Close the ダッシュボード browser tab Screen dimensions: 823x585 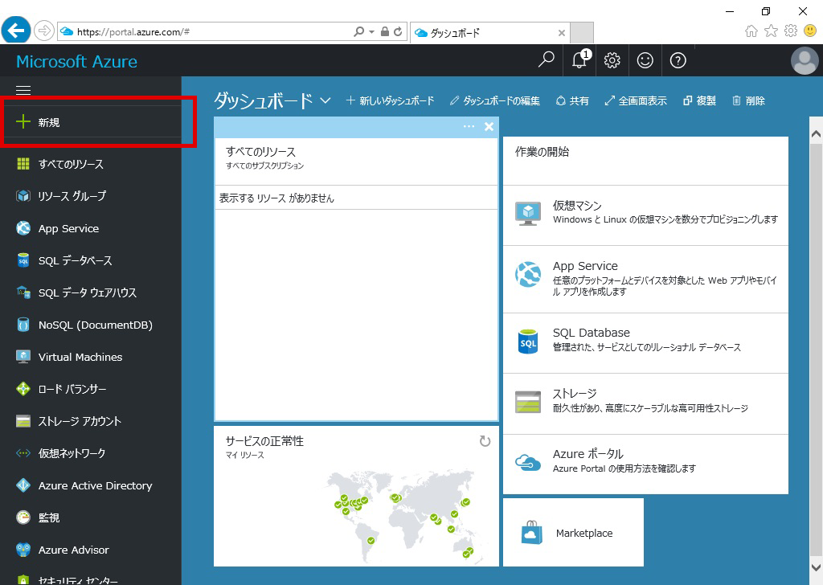pyautogui.click(x=562, y=33)
